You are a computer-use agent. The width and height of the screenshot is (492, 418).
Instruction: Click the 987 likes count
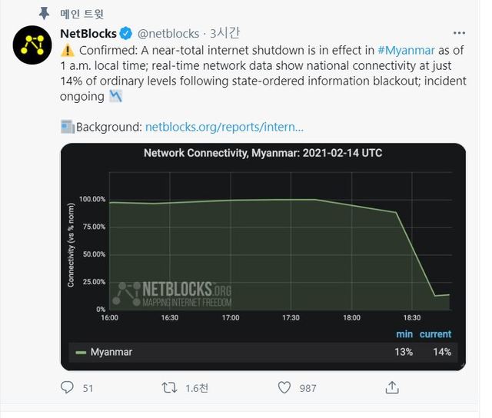pyautogui.click(x=307, y=388)
